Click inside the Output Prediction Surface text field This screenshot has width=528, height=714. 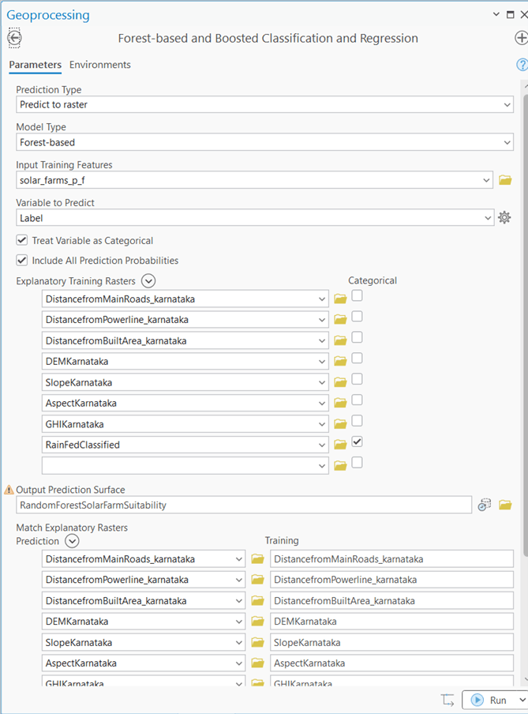coord(237,505)
